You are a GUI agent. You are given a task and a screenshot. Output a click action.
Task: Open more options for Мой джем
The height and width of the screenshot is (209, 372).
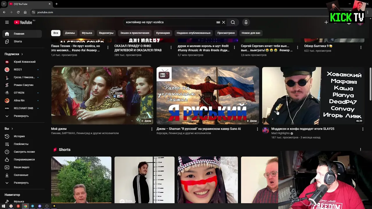click(x=152, y=129)
